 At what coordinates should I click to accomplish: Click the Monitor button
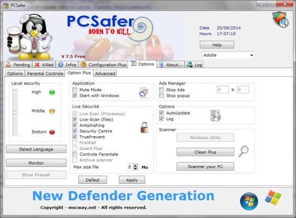(x=36, y=163)
